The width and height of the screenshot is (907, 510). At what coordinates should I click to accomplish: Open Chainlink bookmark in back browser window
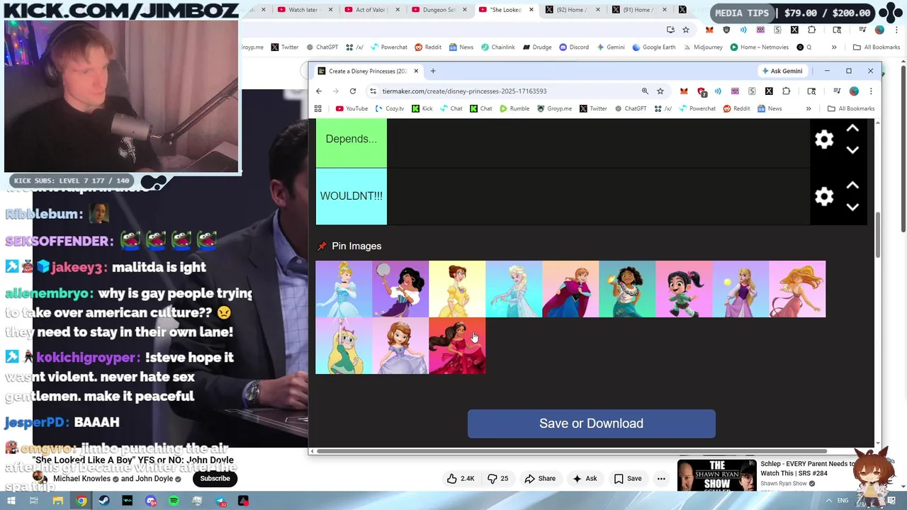(x=497, y=47)
